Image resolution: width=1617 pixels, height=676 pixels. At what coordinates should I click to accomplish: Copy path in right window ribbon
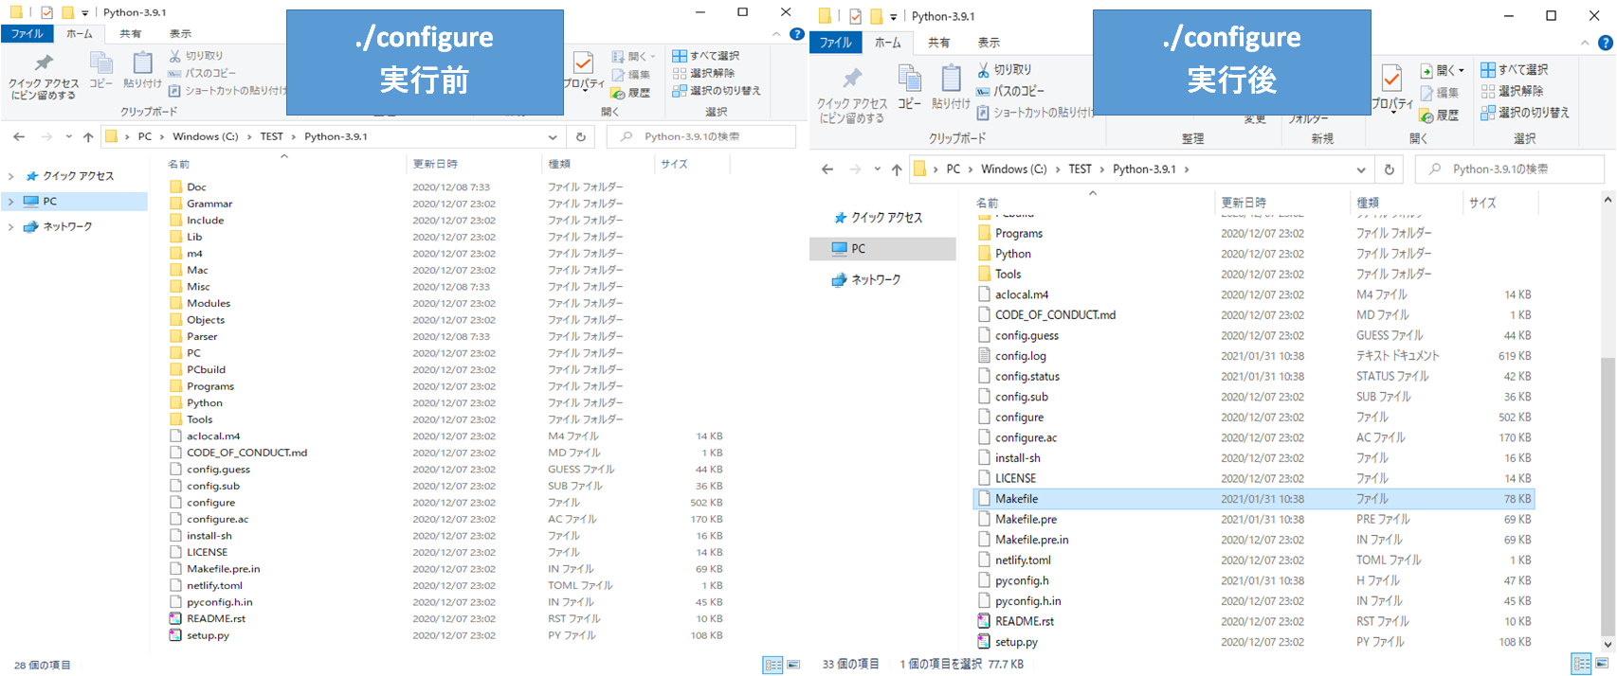(x=1010, y=91)
